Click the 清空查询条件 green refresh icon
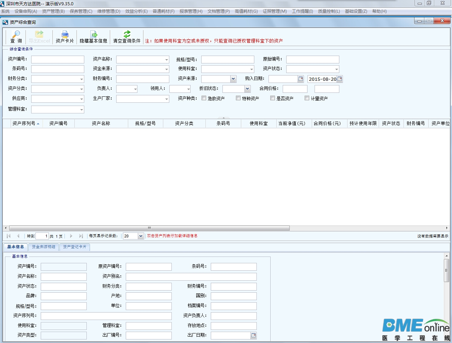This screenshot has height=343, width=452. click(127, 34)
